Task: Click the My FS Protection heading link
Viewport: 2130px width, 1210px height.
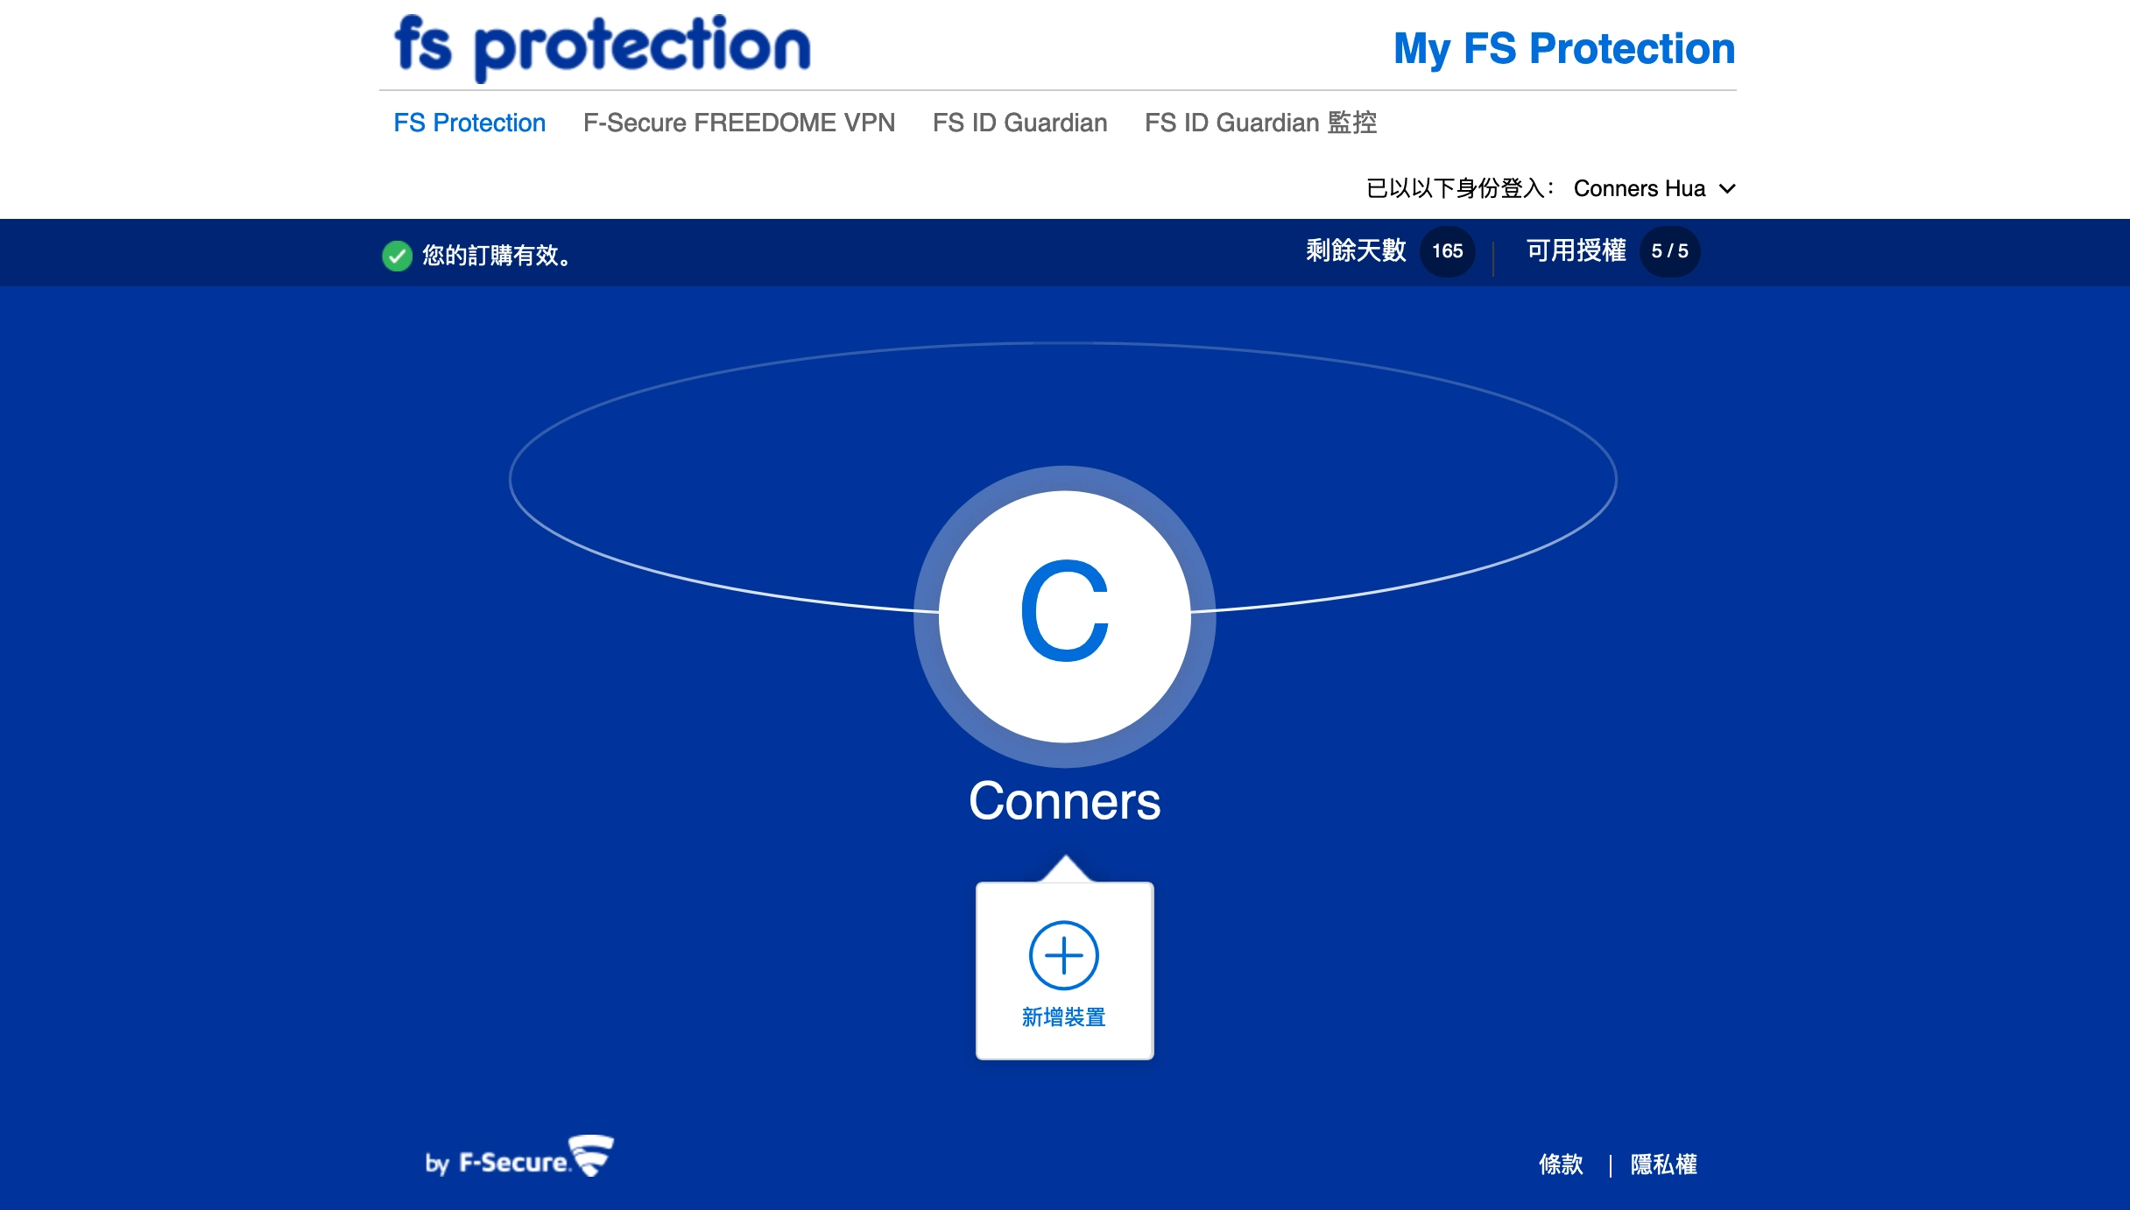Action: point(1564,49)
